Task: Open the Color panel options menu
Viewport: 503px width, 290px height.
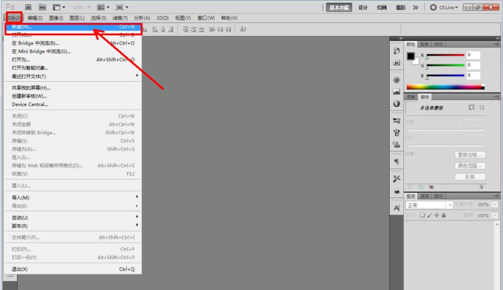Action: (496, 44)
